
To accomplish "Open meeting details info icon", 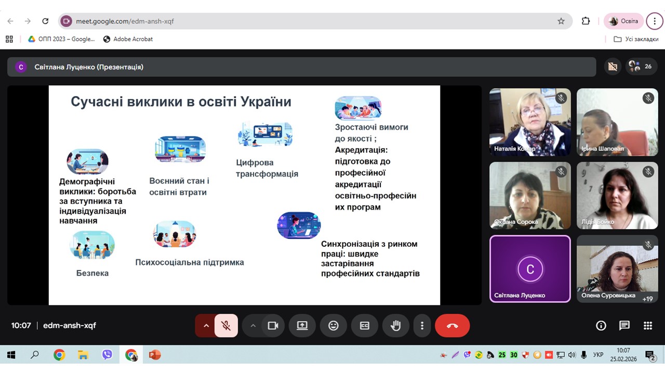I will pyautogui.click(x=601, y=326).
